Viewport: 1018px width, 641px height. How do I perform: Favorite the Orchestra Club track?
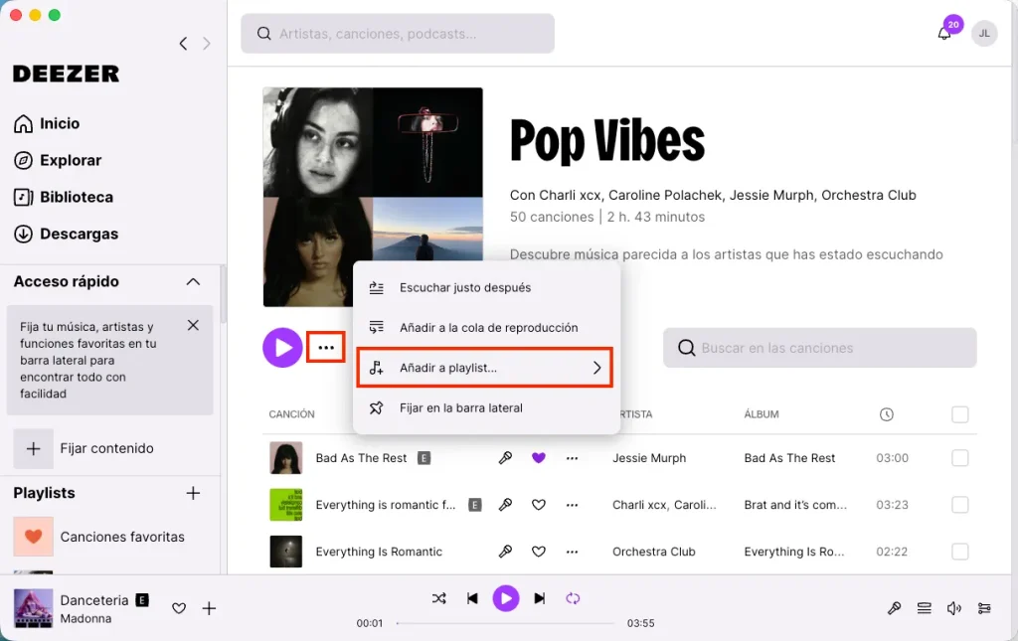coord(538,552)
